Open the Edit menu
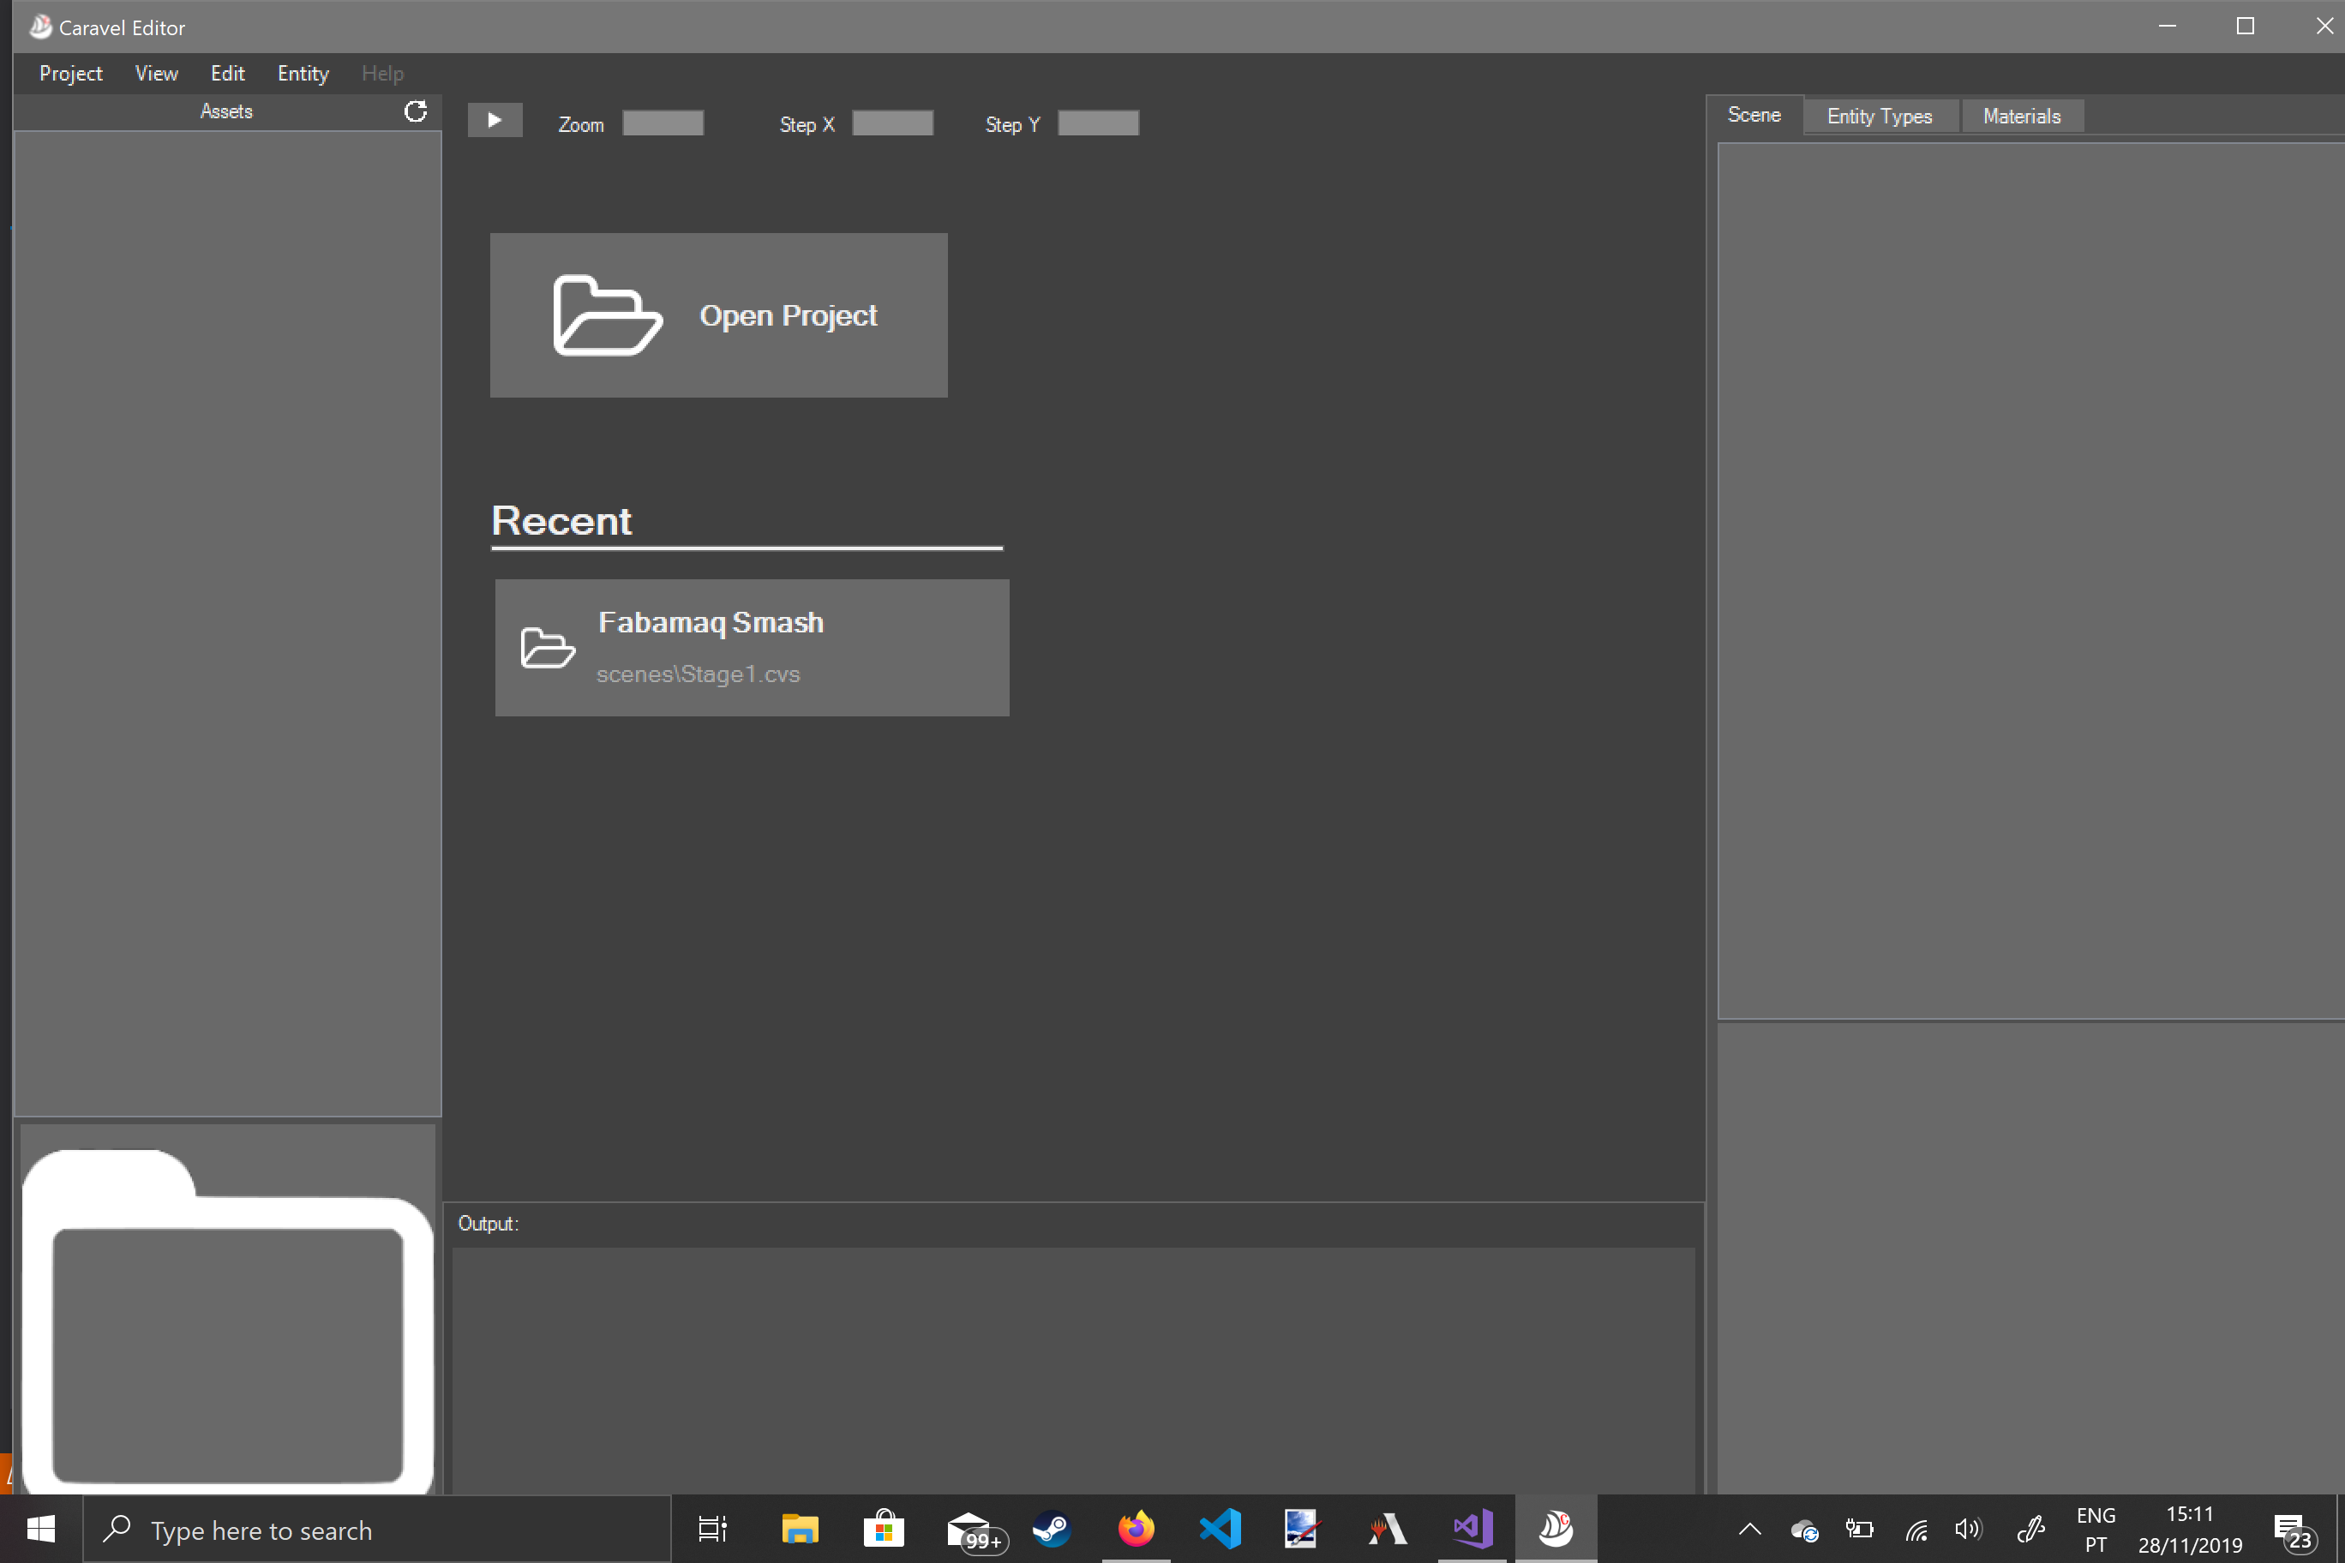 coord(227,74)
